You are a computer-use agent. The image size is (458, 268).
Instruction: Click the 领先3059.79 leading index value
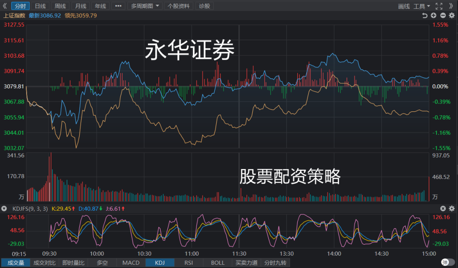[81, 16]
